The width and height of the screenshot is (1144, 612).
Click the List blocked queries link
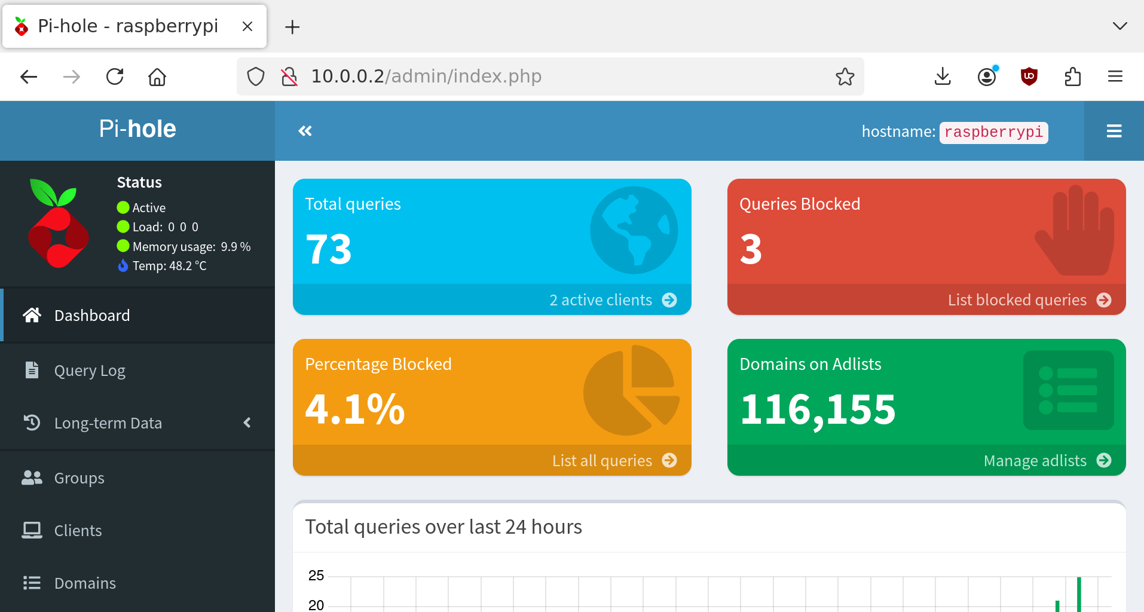click(x=1017, y=300)
